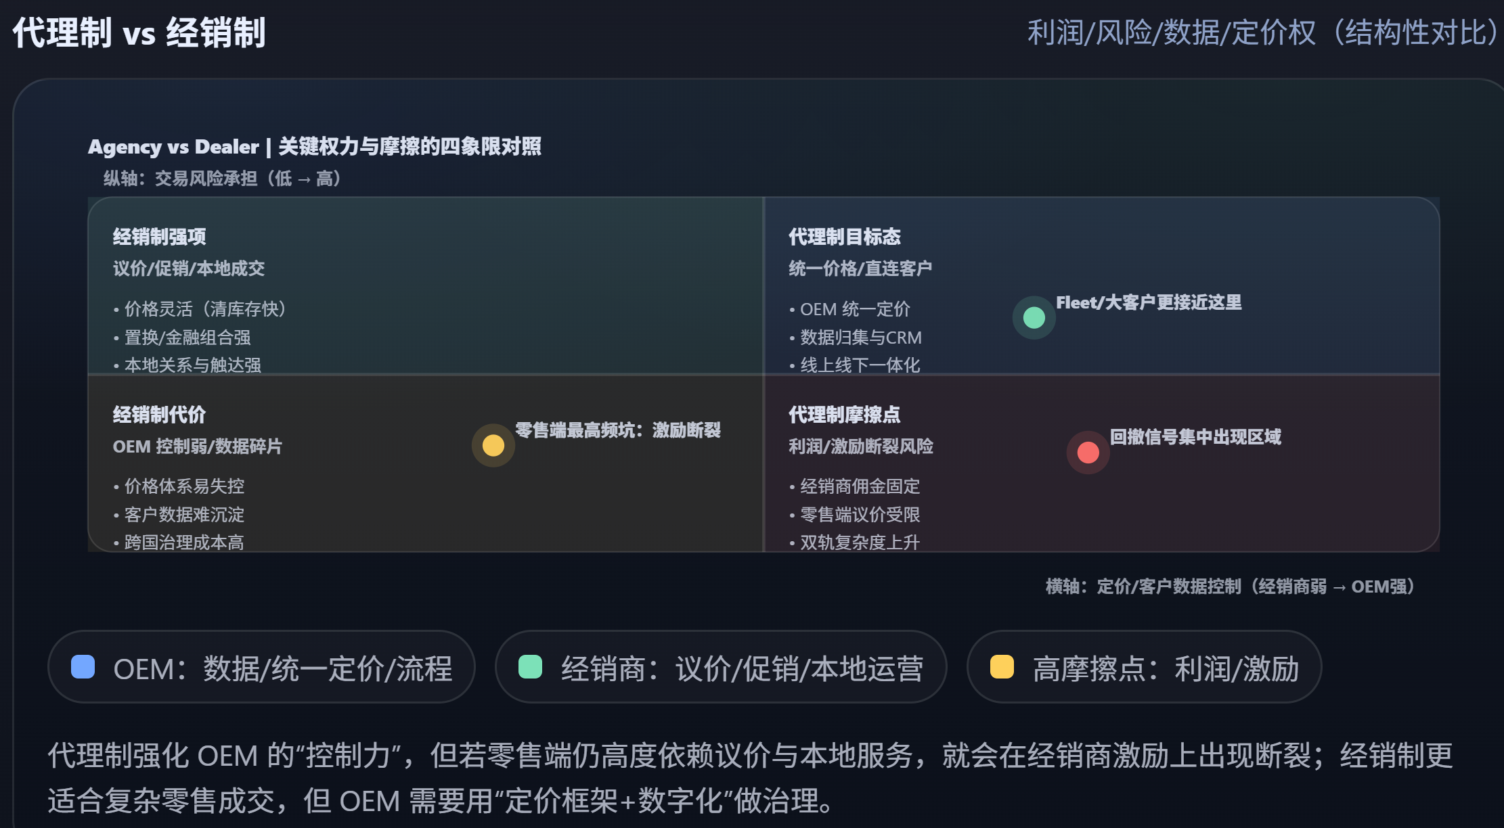
Task: Click the yellow 高摩擦点 legend swatch
Action: (1002, 667)
